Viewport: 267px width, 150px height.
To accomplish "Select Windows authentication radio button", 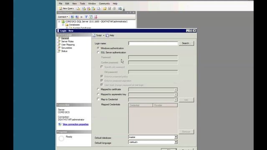I will coord(98,48).
